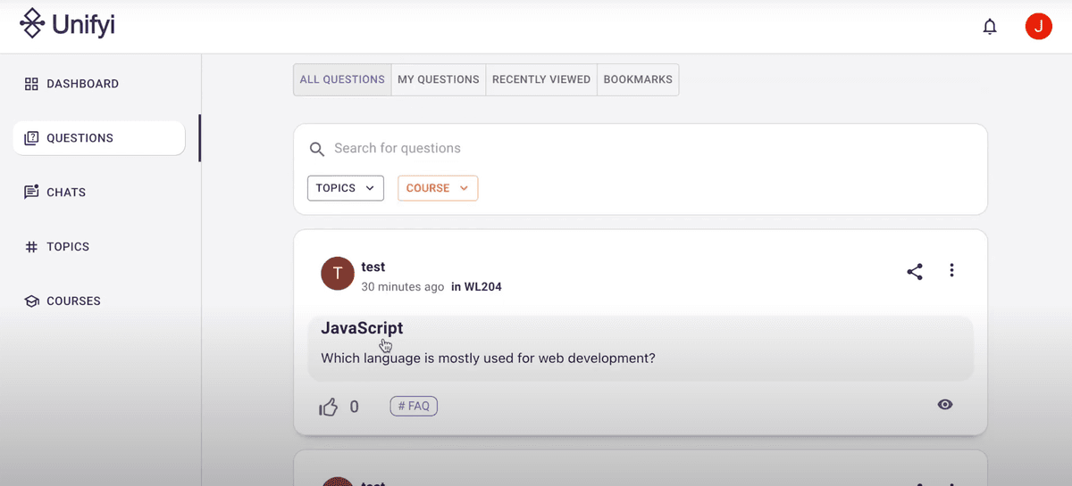Like the JavaScript question with thumbs-up

coord(329,408)
